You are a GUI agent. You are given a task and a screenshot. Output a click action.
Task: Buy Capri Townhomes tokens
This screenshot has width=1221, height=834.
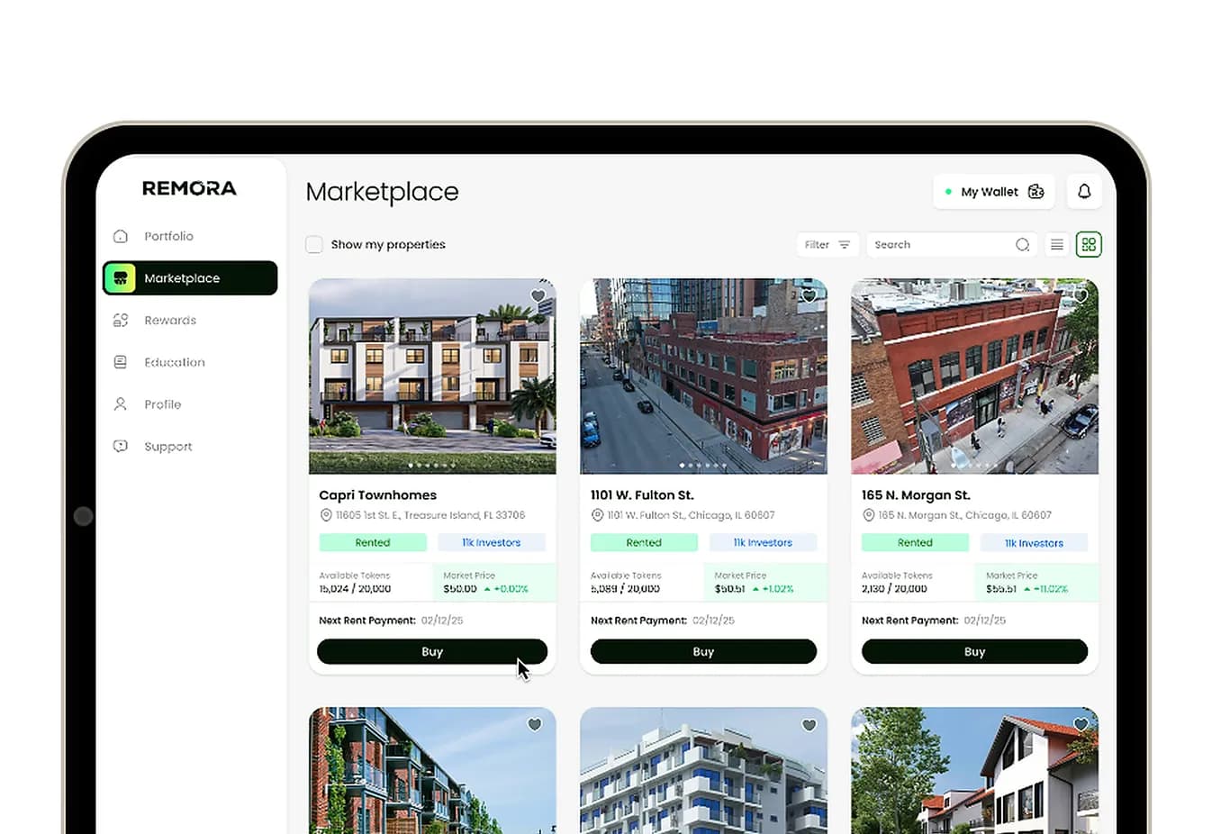tap(432, 651)
